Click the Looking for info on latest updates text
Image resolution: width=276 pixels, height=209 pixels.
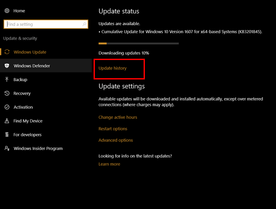tap(135, 156)
